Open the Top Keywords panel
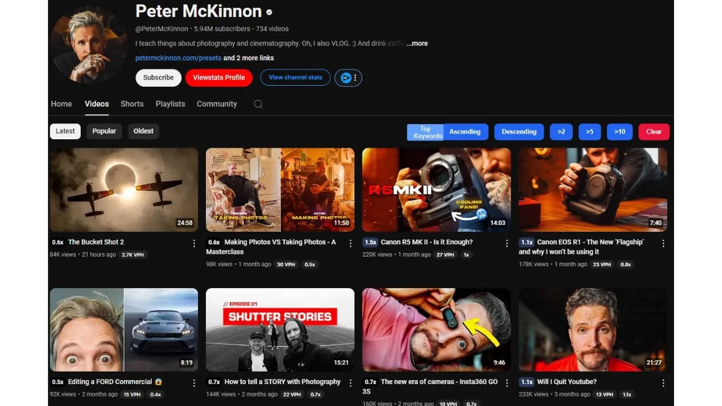Viewport: 722px width, 406px height. [425, 132]
